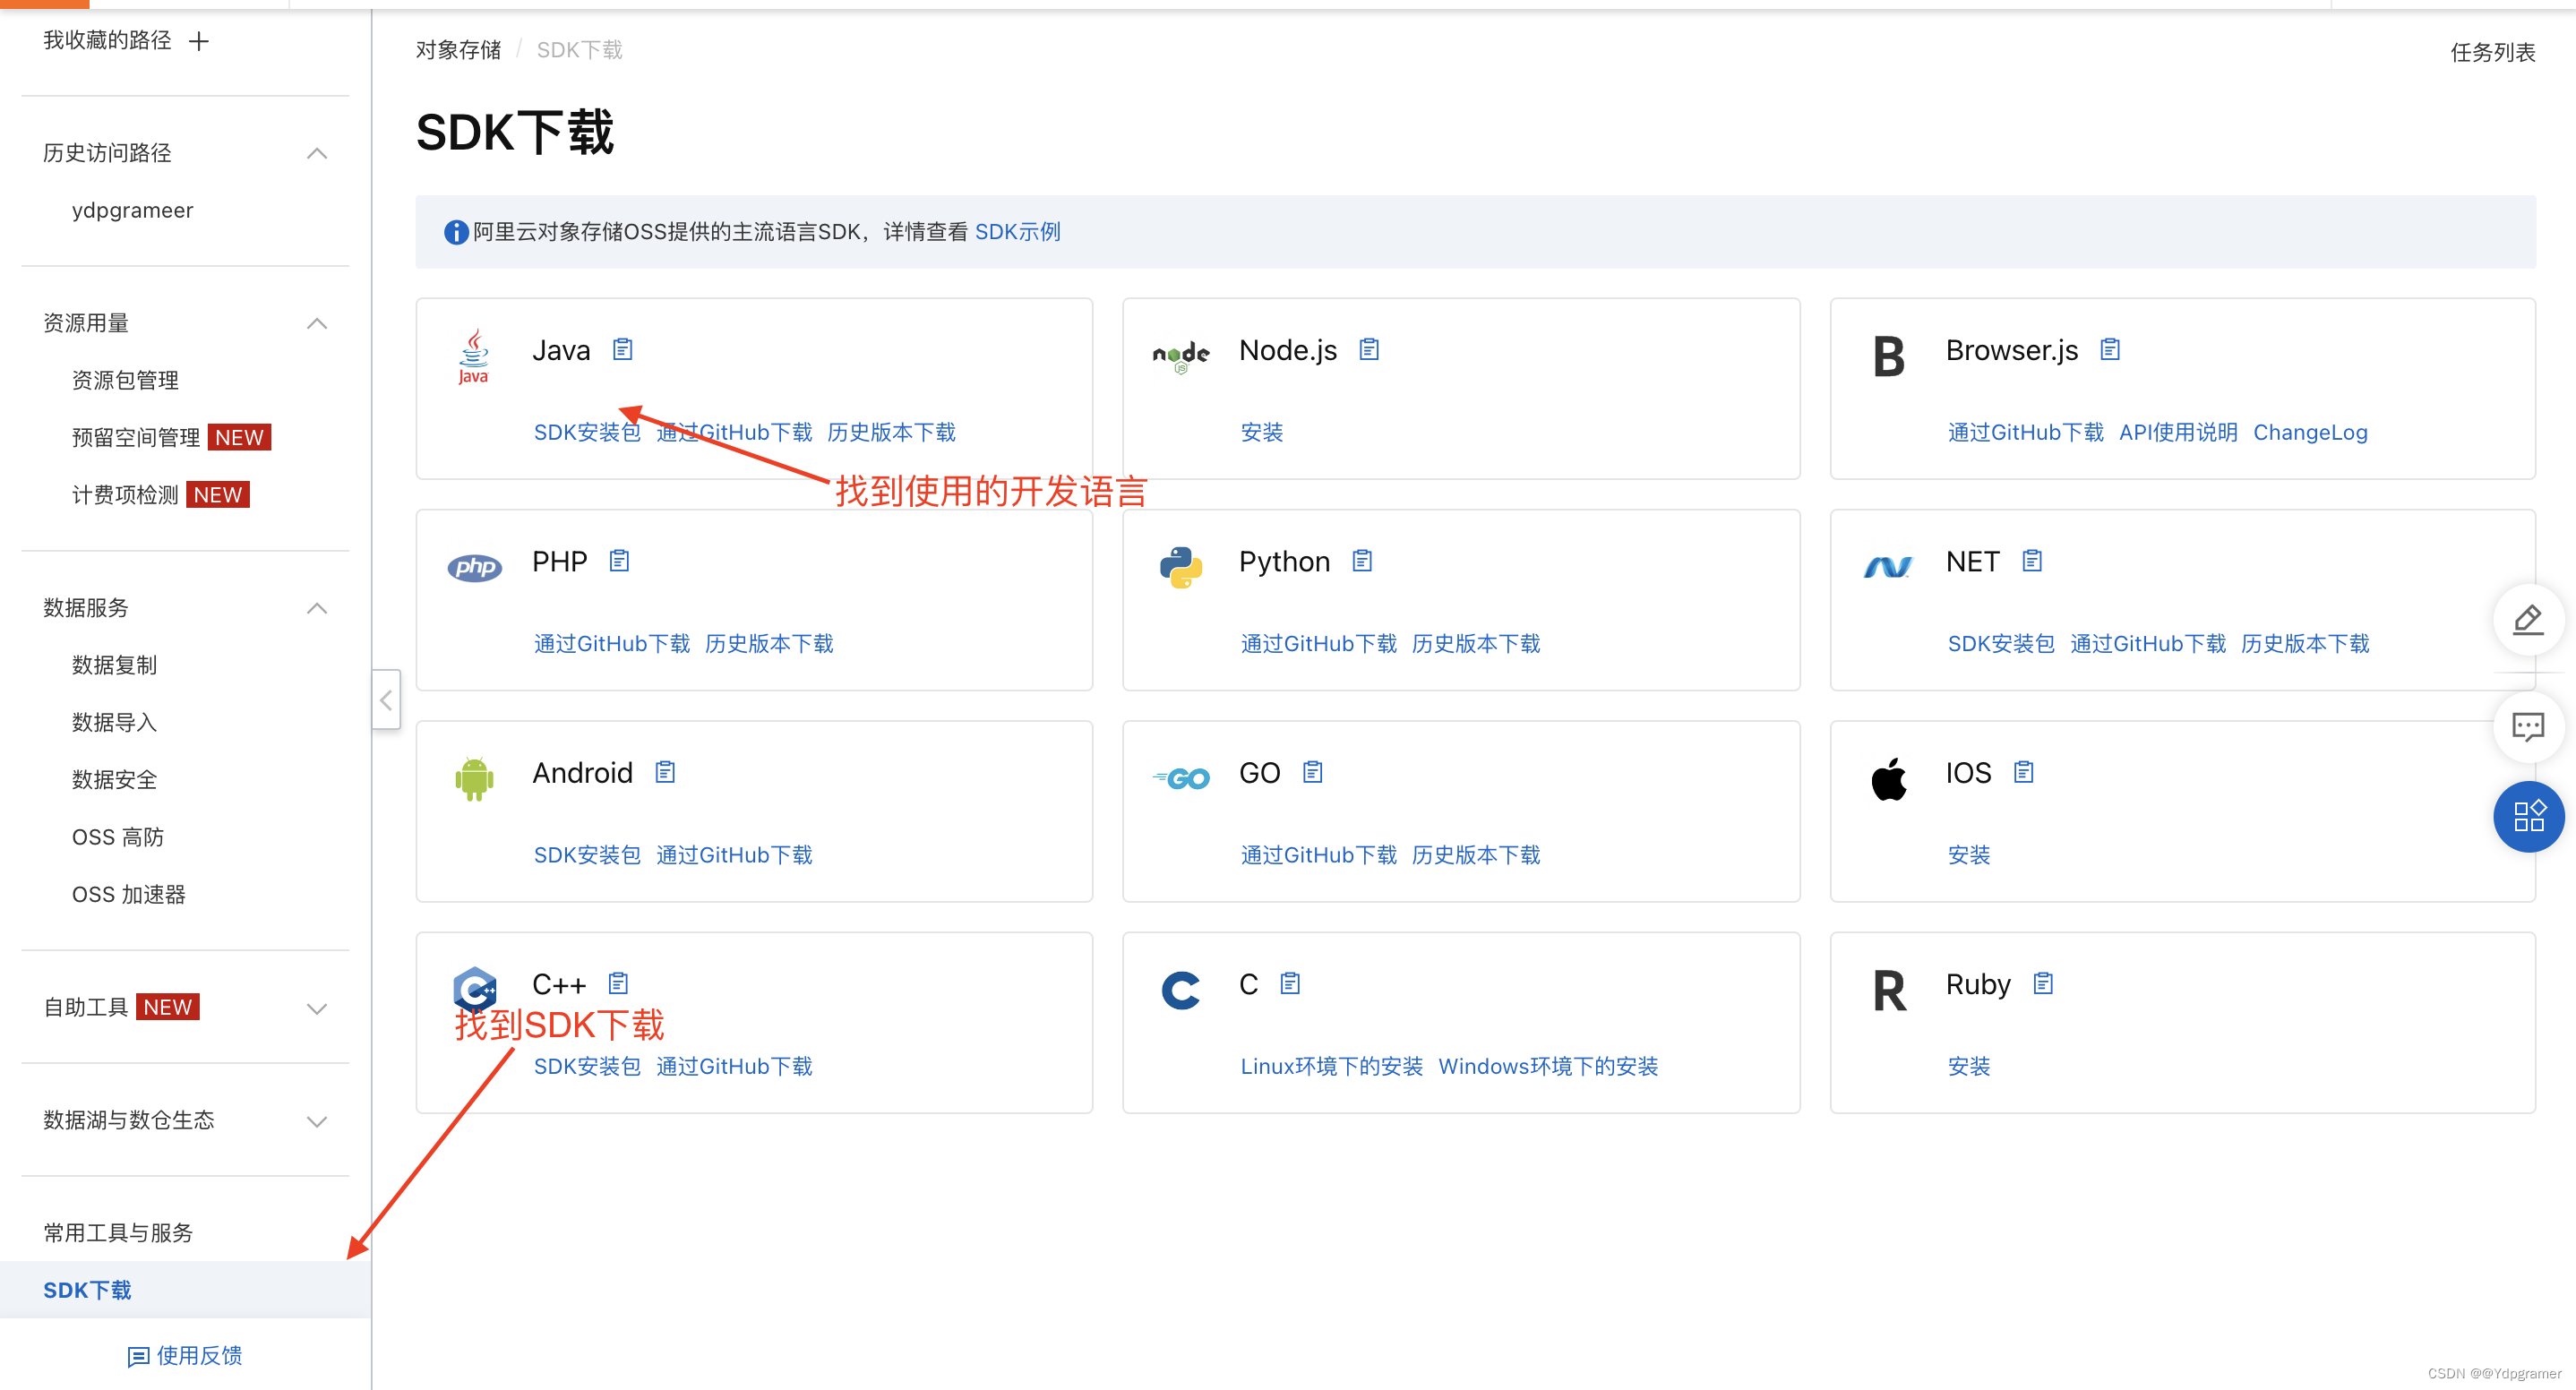2576x1390 pixels.
Task: Collapse the 数据服务 section
Action: [317, 608]
